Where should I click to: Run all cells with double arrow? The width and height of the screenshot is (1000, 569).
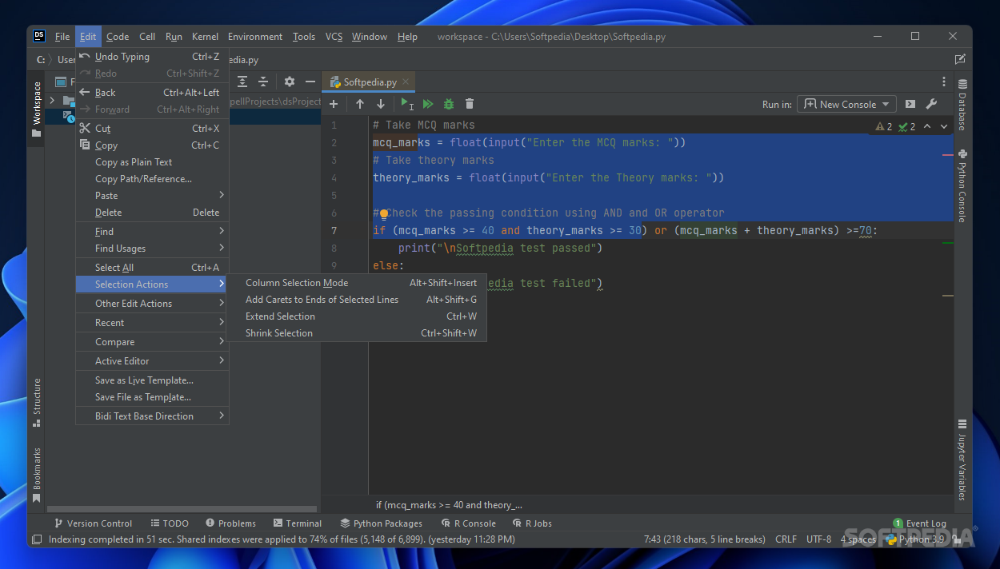[x=428, y=104]
